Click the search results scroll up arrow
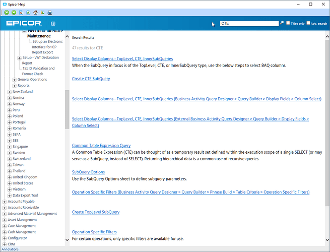Image resolution: width=330 pixels, height=252 pixels. [327, 37]
